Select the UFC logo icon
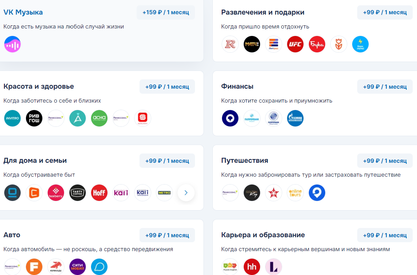The width and height of the screenshot is (417, 275). pyautogui.click(x=295, y=44)
